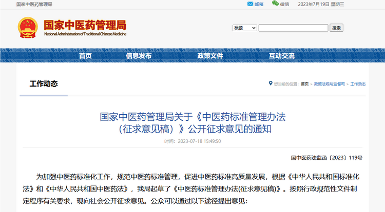385x212 pixels.
Task: Click the location pin icon in breadcrumb
Action: coord(271,83)
